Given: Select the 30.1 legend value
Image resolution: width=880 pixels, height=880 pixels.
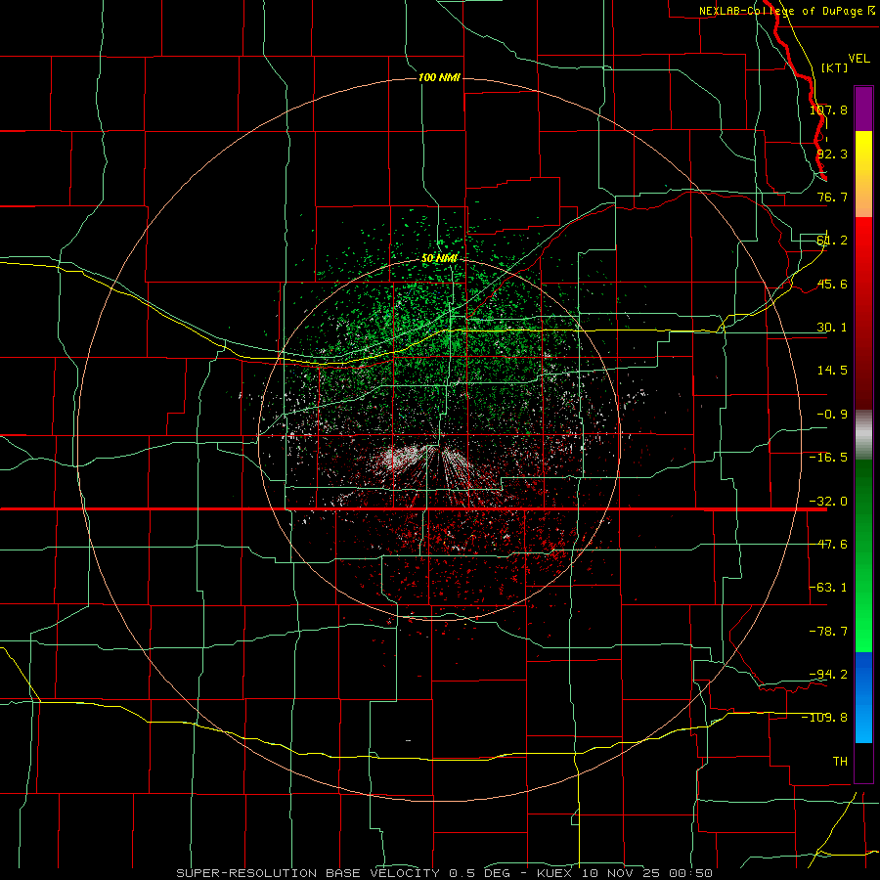Looking at the screenshot, I should [x=832, y=328].
